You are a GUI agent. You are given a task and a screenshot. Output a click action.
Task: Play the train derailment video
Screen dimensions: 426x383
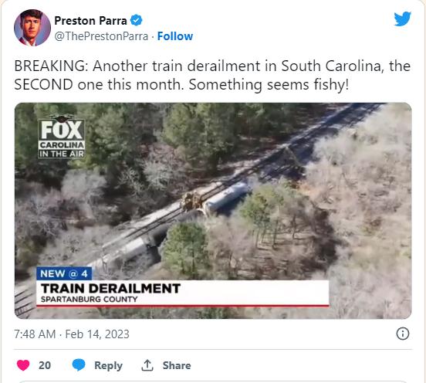[213, 211]
